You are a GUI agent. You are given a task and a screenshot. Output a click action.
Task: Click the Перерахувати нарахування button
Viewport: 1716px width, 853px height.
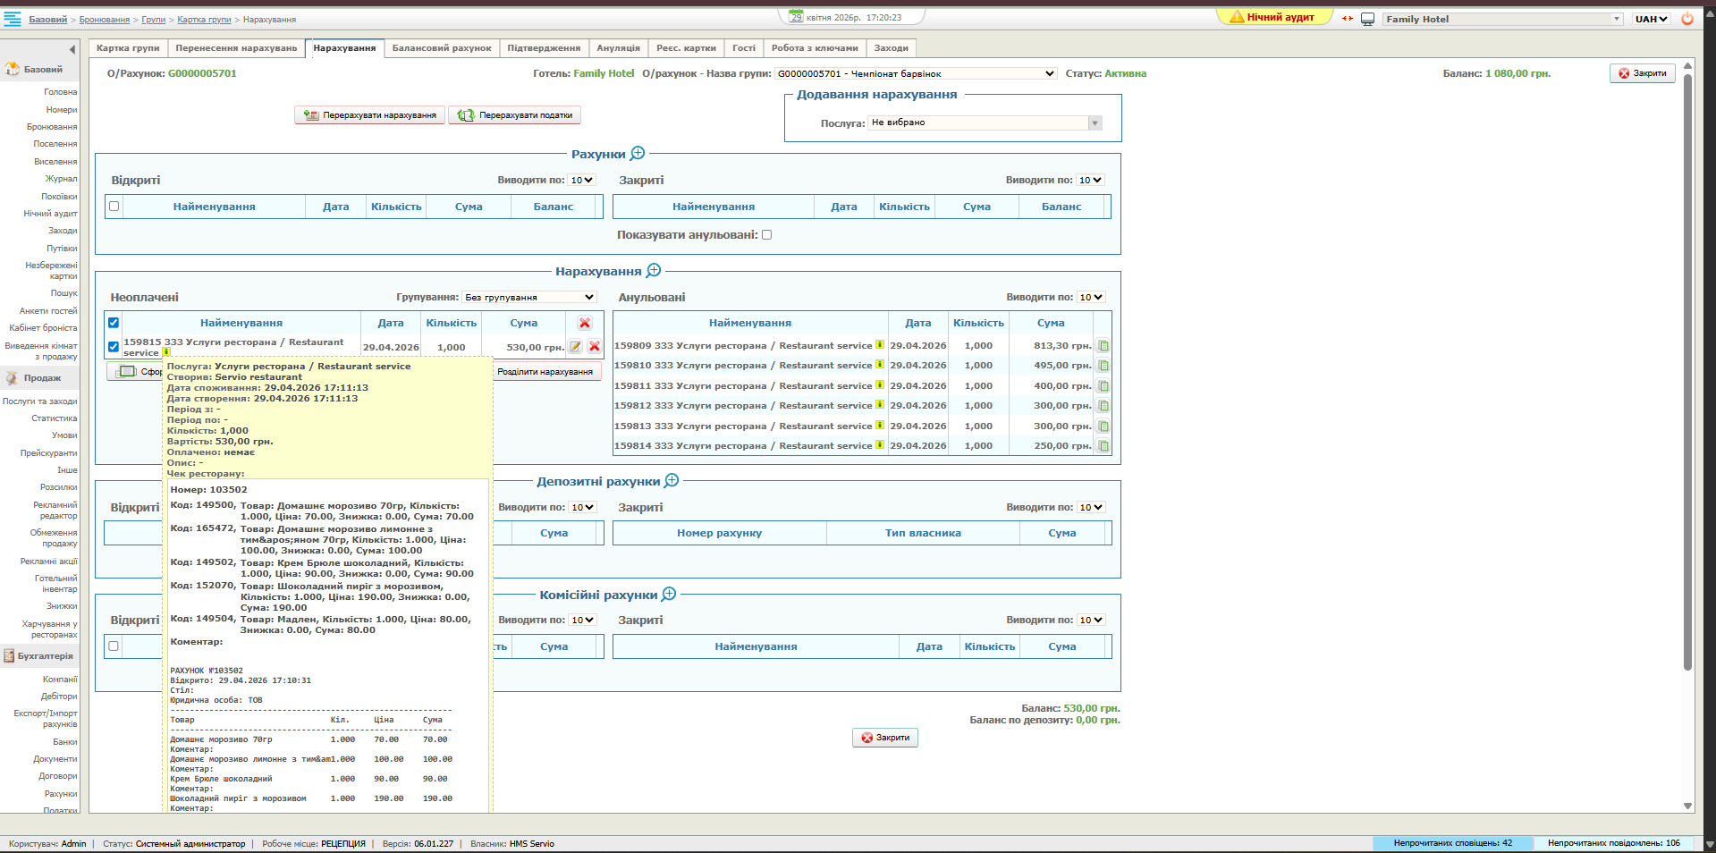pyautogui.click(x=370, y=115)
